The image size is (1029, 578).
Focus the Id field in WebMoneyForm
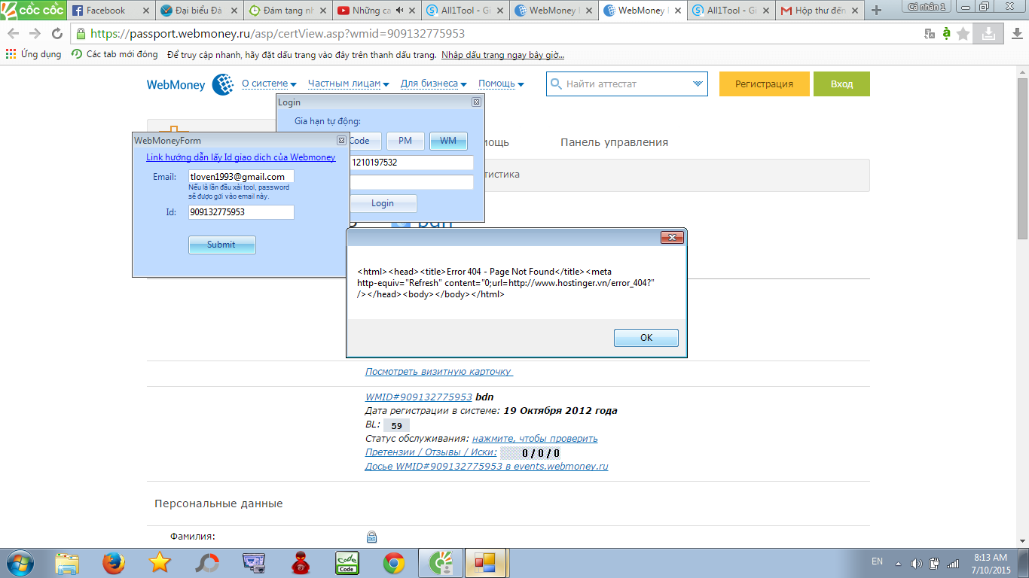241,212
